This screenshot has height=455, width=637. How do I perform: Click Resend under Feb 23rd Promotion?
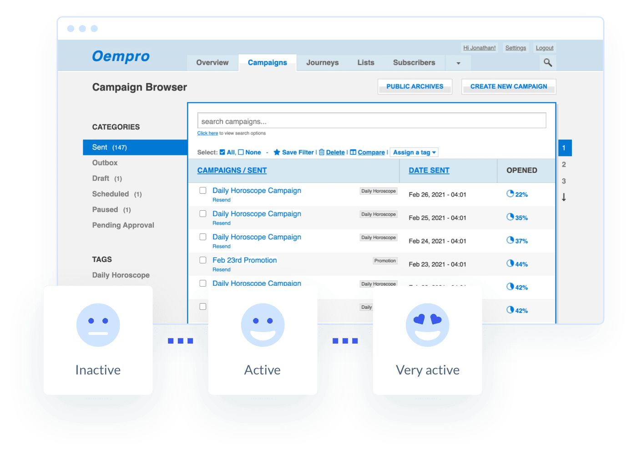click(x=222, y=269)
